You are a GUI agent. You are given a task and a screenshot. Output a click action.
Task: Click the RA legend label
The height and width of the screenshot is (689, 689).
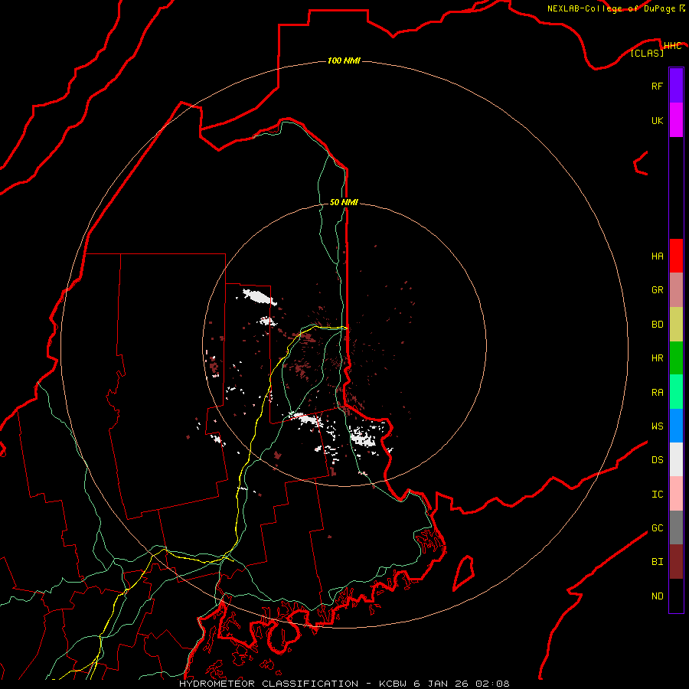point(657,393)
